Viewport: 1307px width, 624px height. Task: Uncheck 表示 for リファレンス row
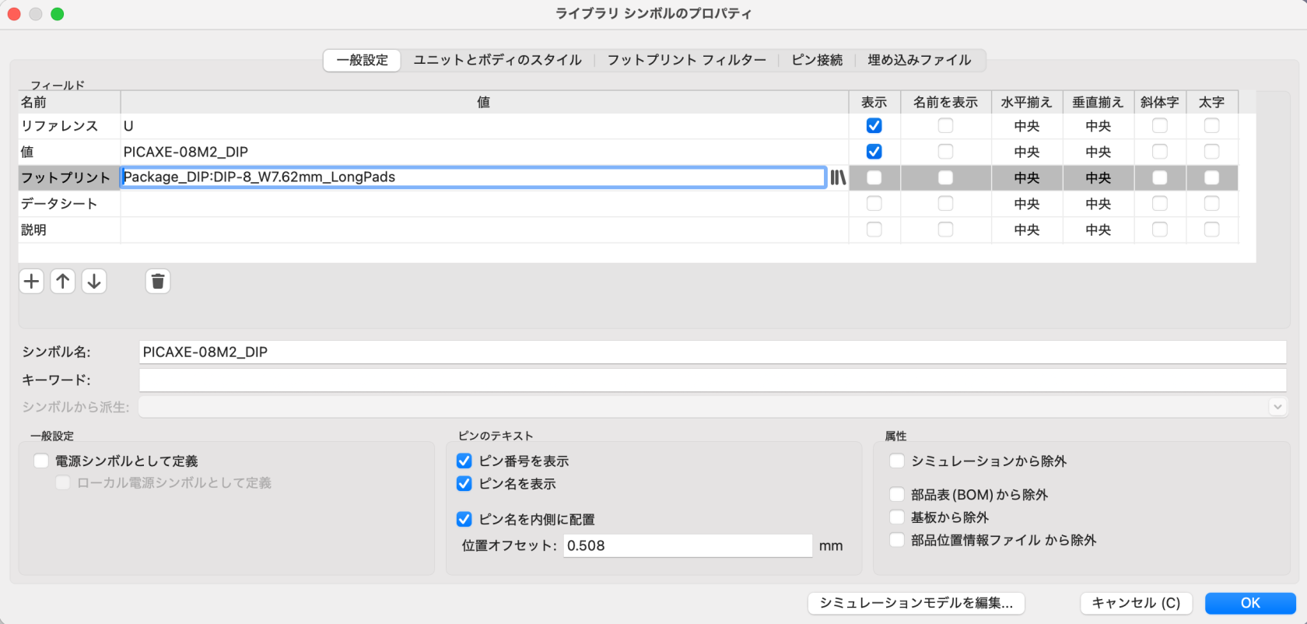[874, 125]
